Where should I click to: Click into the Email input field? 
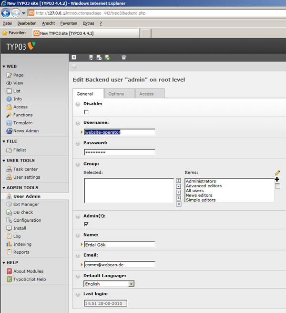tap(120, 264)
